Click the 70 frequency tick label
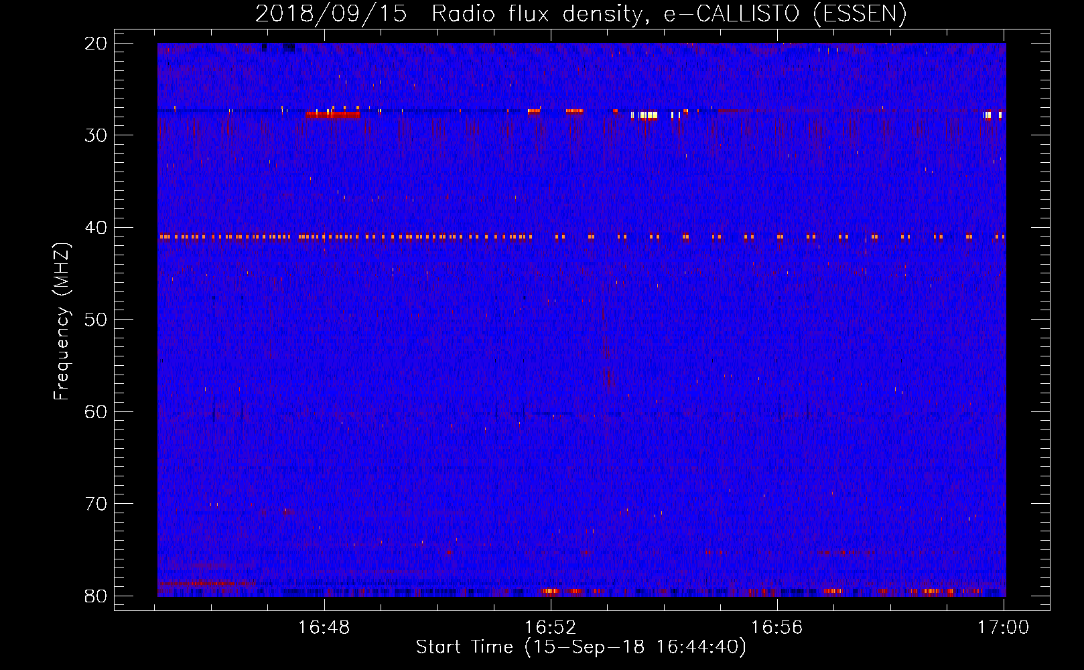The image size is (1084, 670). pyautogui.click(x=96, y=504)
